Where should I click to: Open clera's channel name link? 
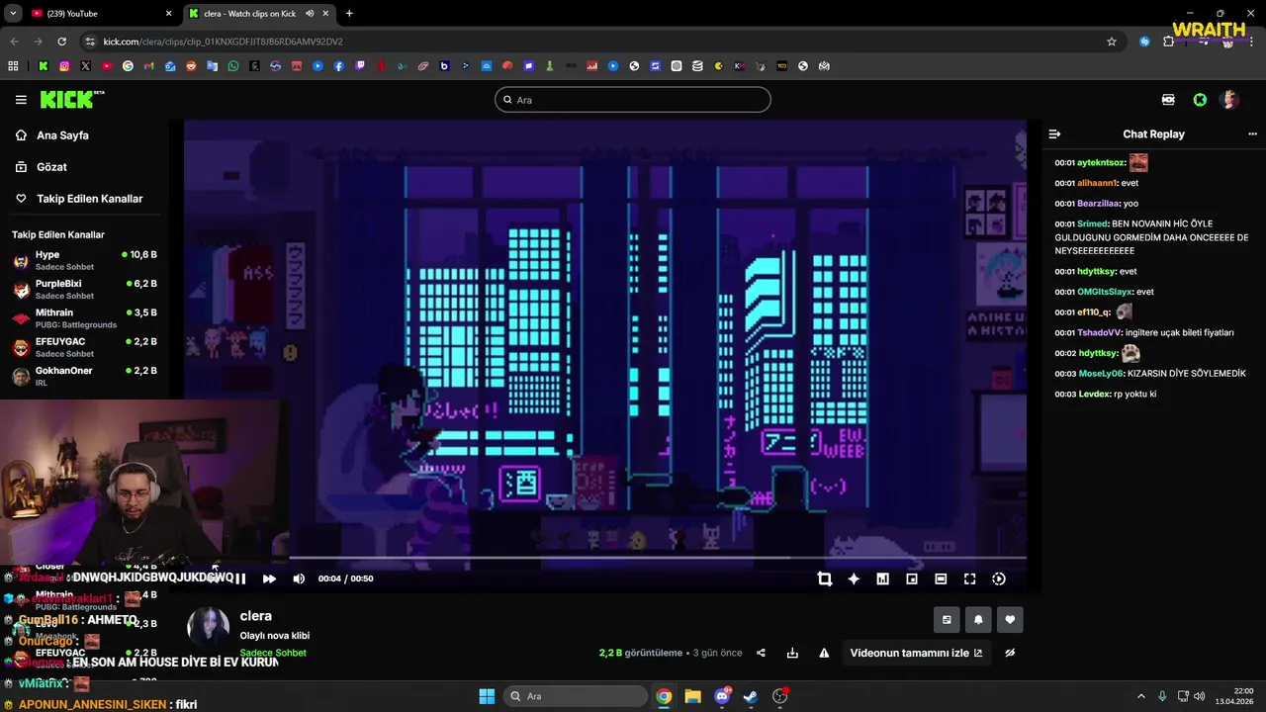(x=255, y=616)
